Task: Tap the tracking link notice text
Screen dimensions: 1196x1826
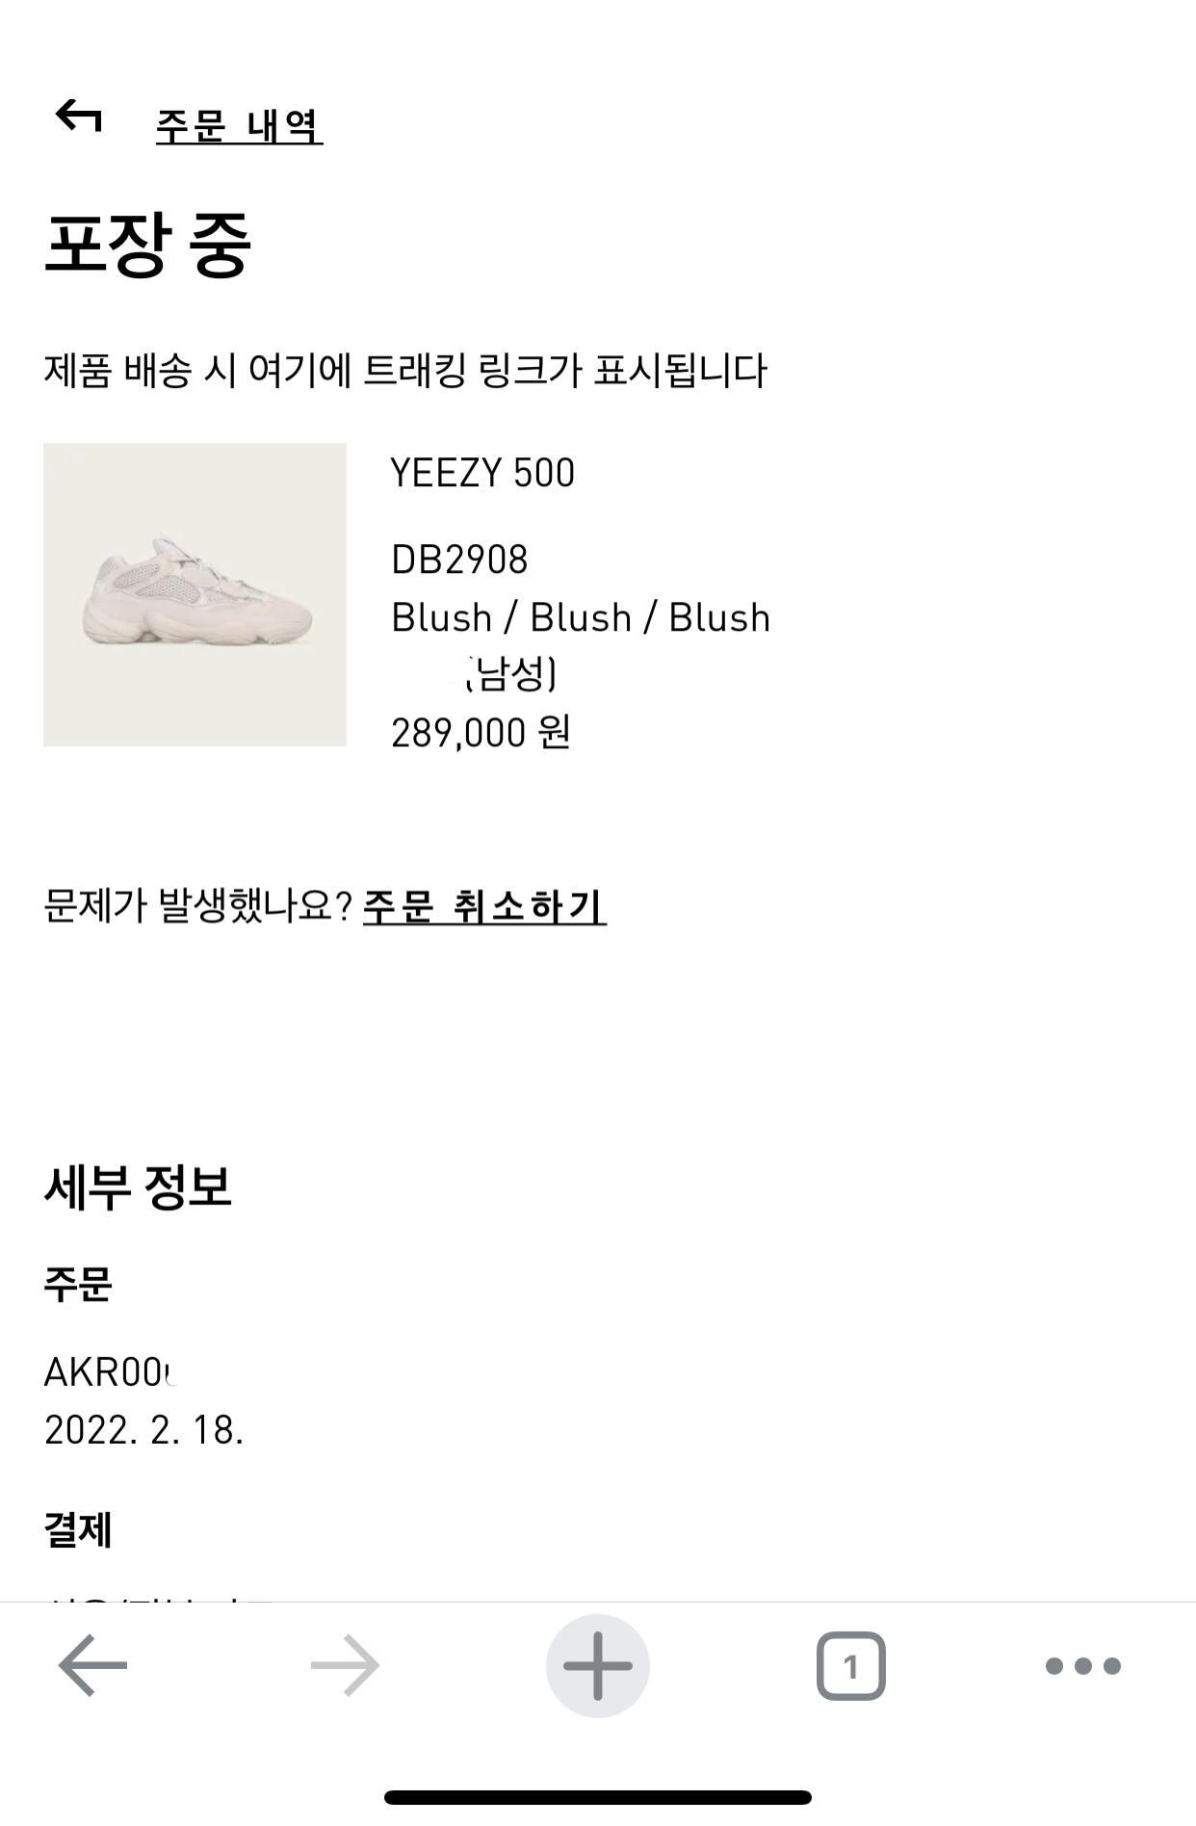Action: [x=405, y=371]
